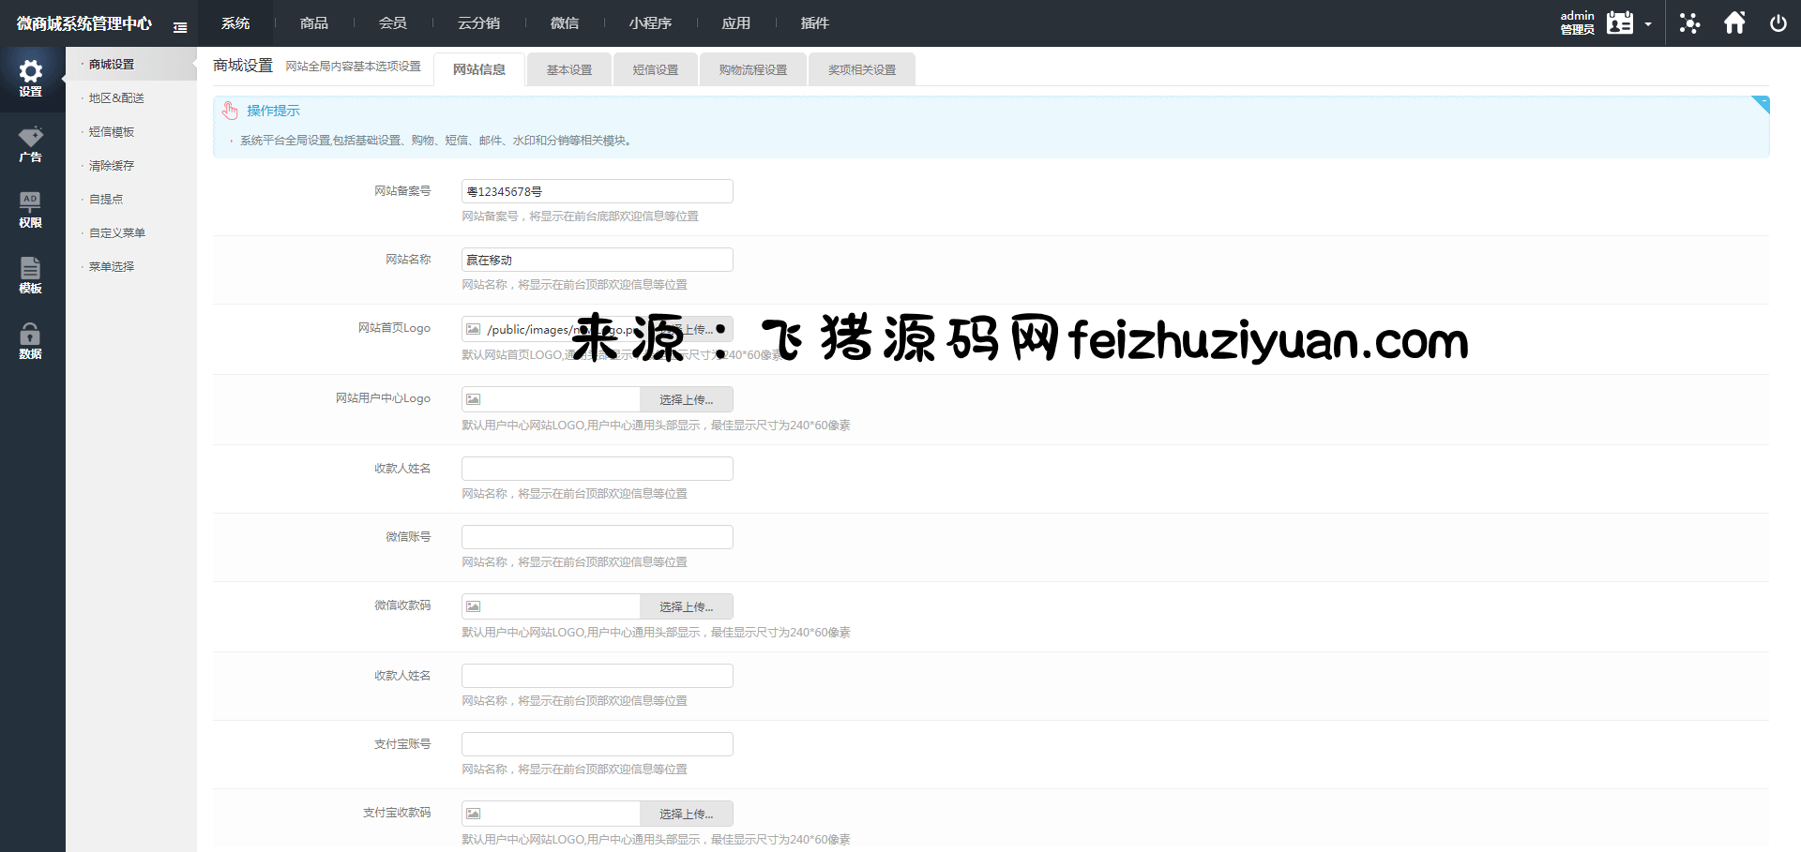The height and width of the screenshot is (852, 1801).
Task: Open 清除缓存 in the left submenu
Action: pyautogui.click(x=112, y=166)
